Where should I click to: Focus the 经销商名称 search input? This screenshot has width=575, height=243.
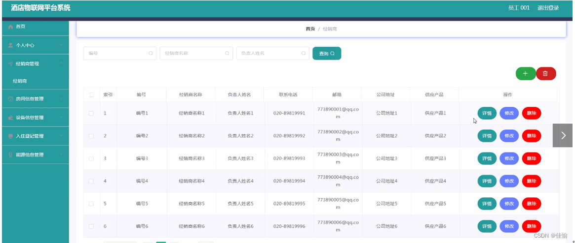coord(196,53)
